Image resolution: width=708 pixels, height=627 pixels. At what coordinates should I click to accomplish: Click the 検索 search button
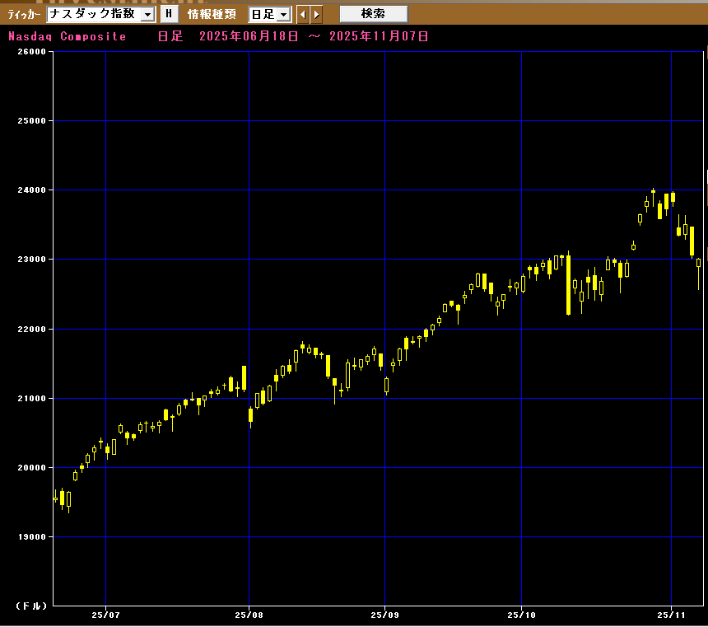374,14
